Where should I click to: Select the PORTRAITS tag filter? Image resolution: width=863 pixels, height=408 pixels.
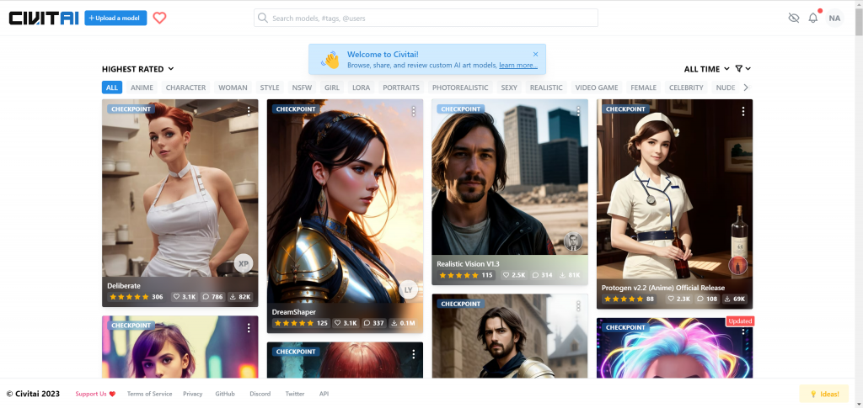click(x=401, y=87)
